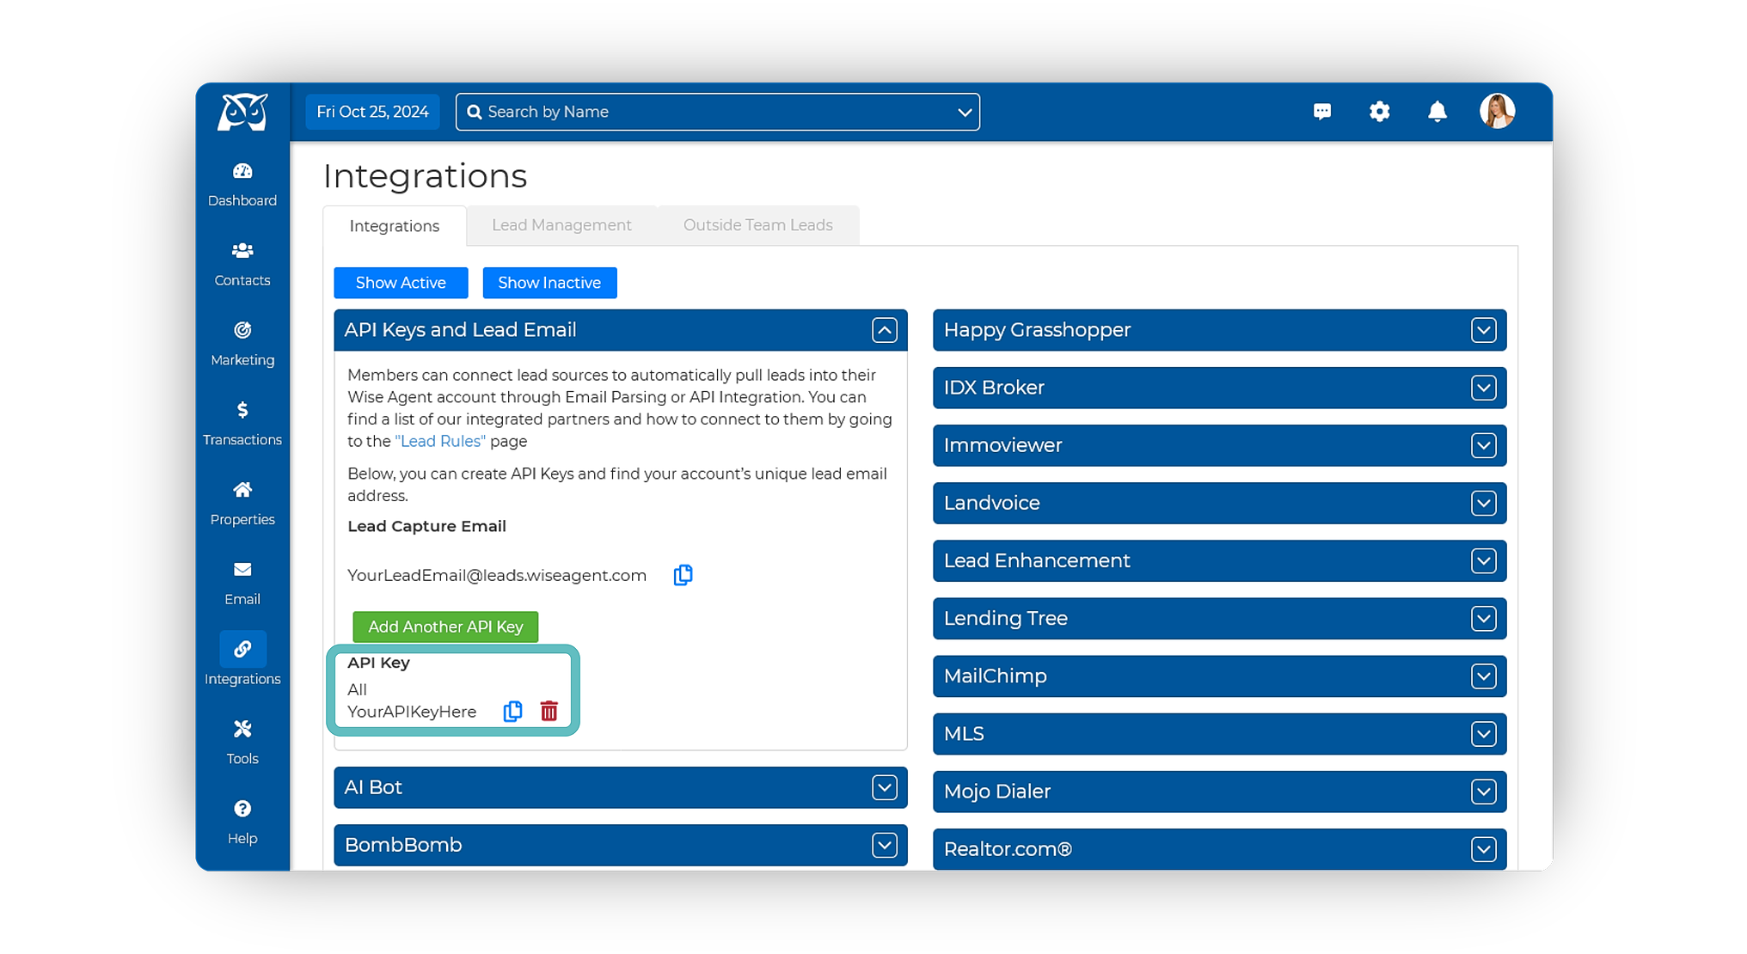
Task: Click the Wise Agent owl logo
Action: [x=242, y=112]
